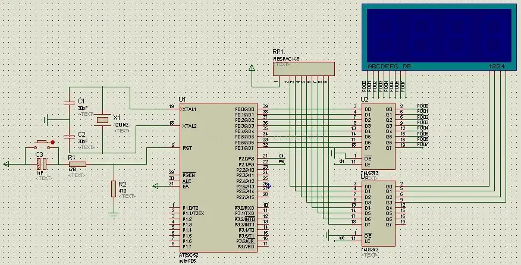Image resolution: width=521 pixels, height=265 pixels.
Task: Click the P3.0/RXD pin label
Action: point(244,208)
